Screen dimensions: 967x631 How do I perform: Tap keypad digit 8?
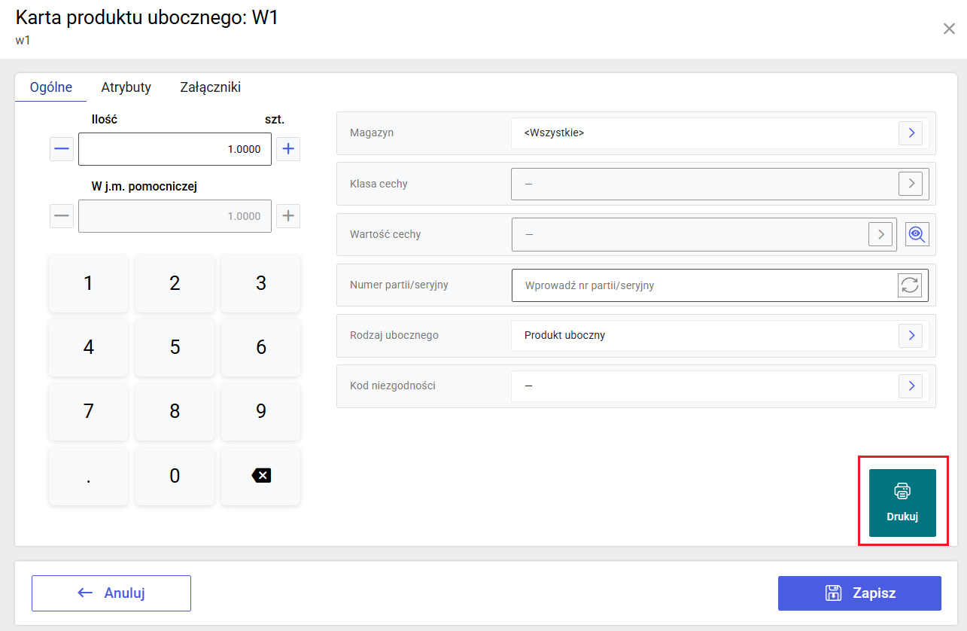175,411
